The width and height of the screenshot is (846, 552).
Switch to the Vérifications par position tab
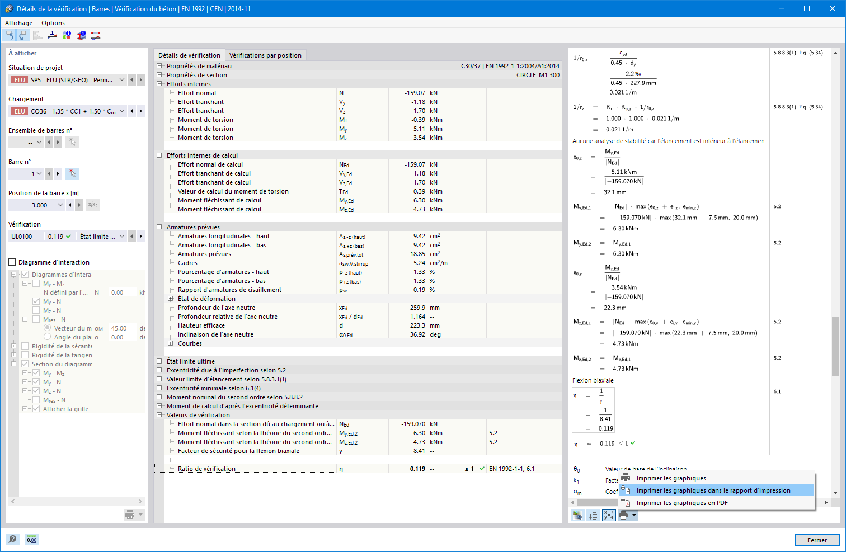point(265,55)
